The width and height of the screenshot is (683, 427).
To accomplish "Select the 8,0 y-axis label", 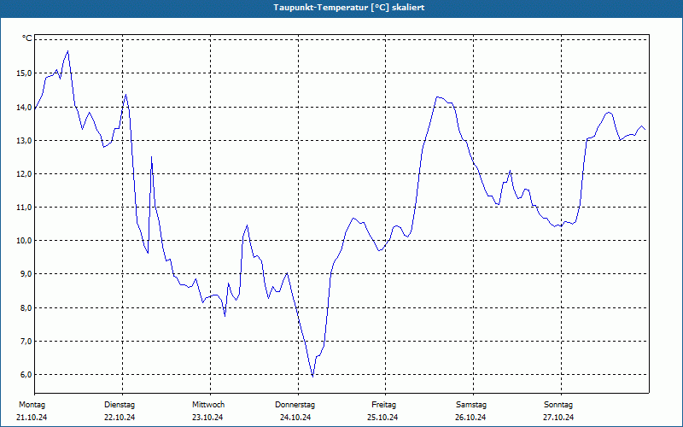I will click(26, 308).
